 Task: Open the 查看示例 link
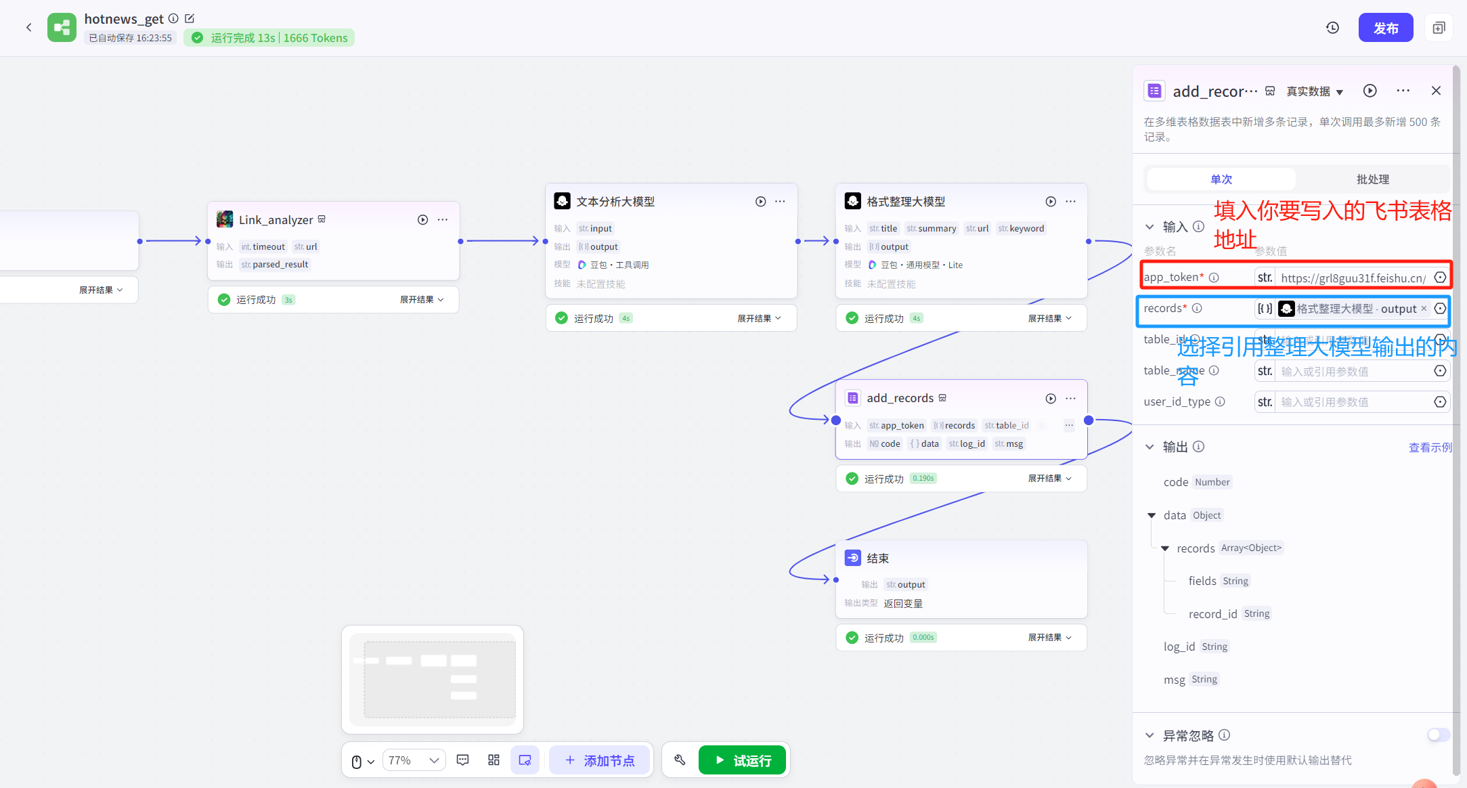[x=1430, y=447]
